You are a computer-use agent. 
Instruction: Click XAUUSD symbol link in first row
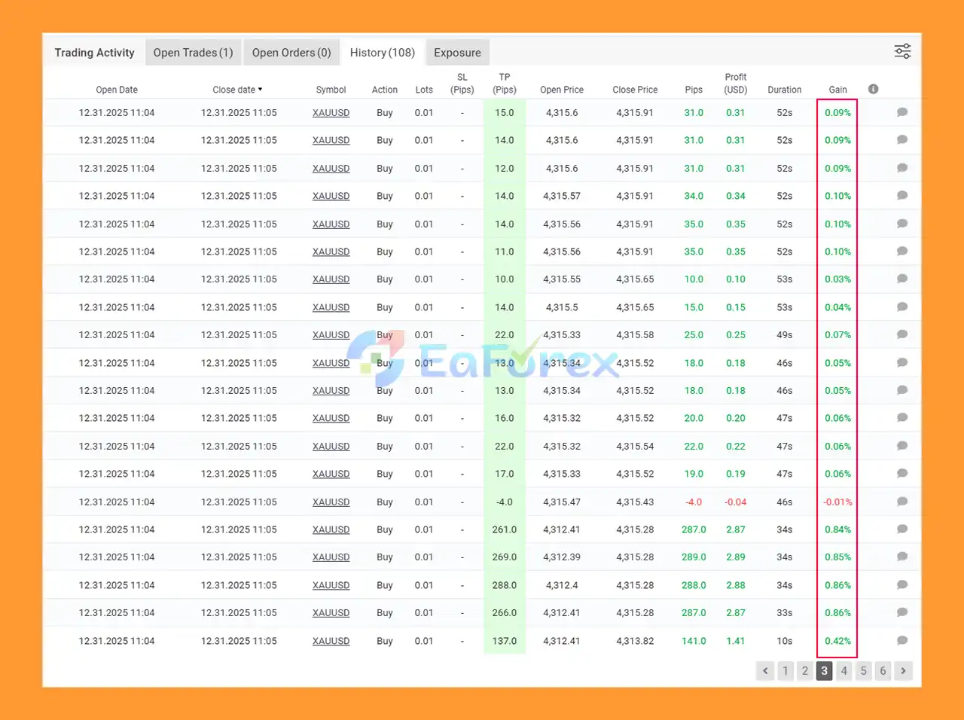331,113
